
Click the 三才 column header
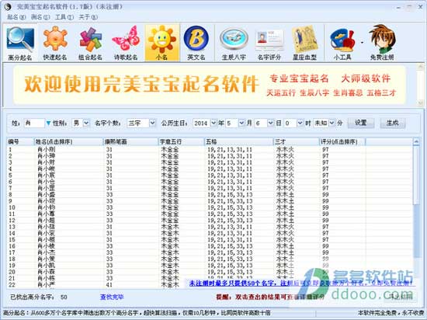pyautogui.click(x=297, y=141)
